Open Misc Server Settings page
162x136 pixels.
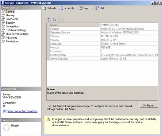17,34
